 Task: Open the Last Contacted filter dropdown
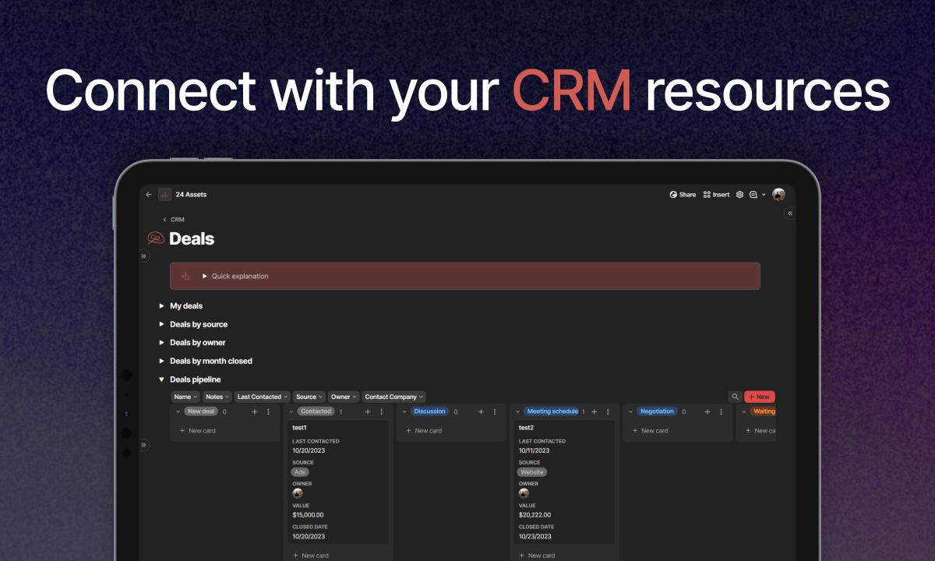coord(263,397)
